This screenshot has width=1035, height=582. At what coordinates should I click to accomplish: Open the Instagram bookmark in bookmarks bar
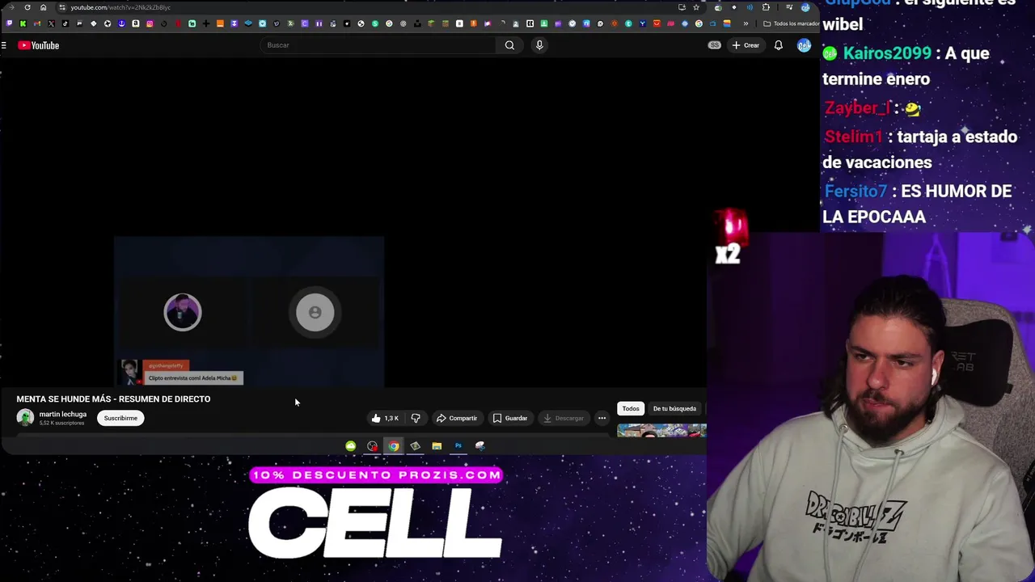tap(150, 23)
